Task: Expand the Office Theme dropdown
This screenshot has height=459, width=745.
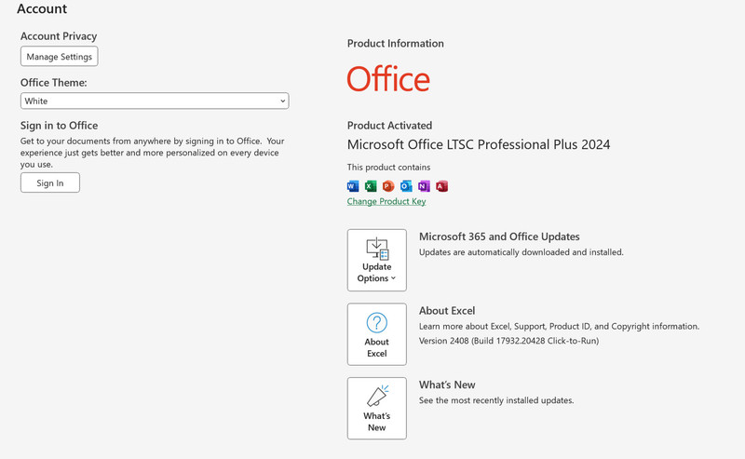Action: coord(155,101)
